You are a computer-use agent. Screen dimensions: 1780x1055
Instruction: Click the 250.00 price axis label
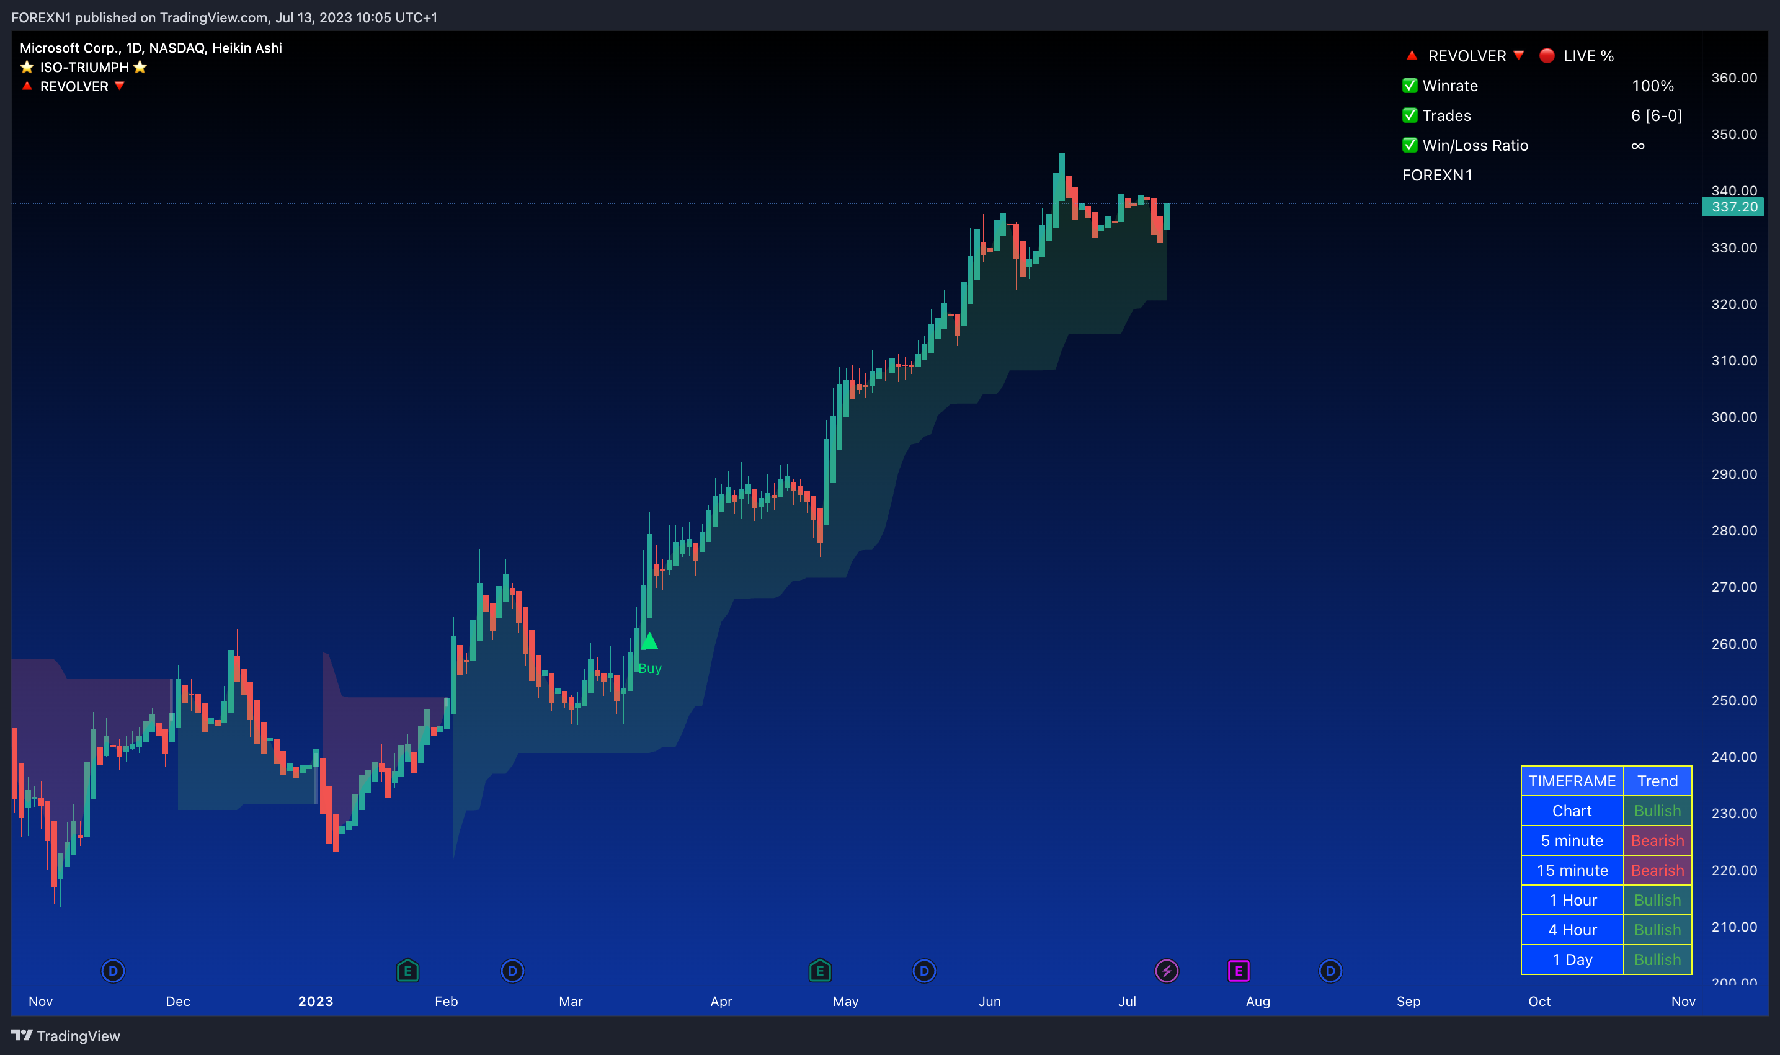tap(1733, 700)
